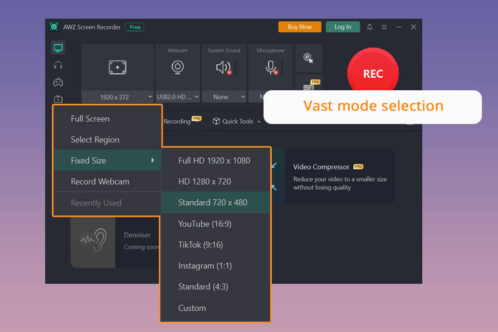Select Instagram (1:1) size
Screen dimensions: 498x332
point(215,266)
